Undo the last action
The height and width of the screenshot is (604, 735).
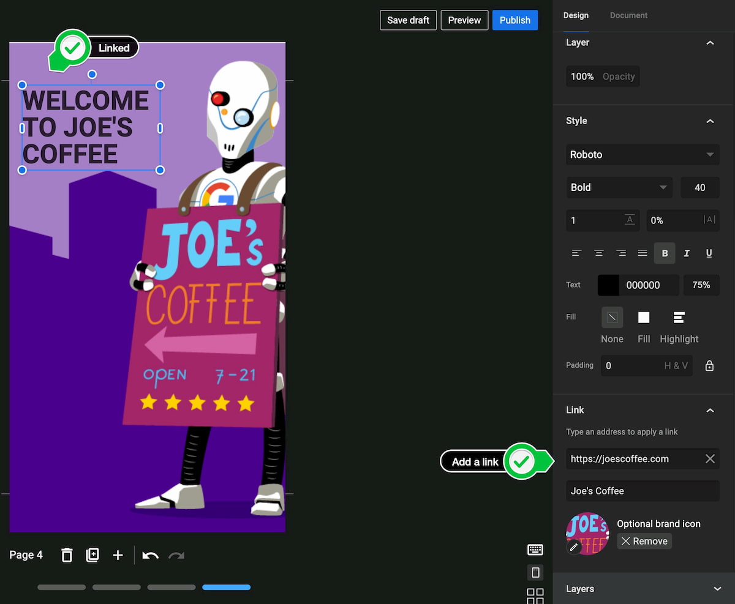[150, 555]
